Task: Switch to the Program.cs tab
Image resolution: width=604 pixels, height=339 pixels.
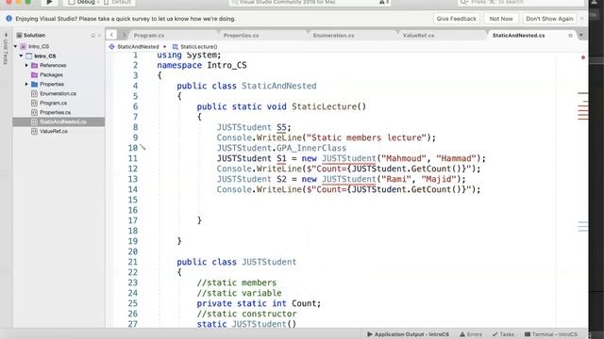Action: (x=149, y=36)
